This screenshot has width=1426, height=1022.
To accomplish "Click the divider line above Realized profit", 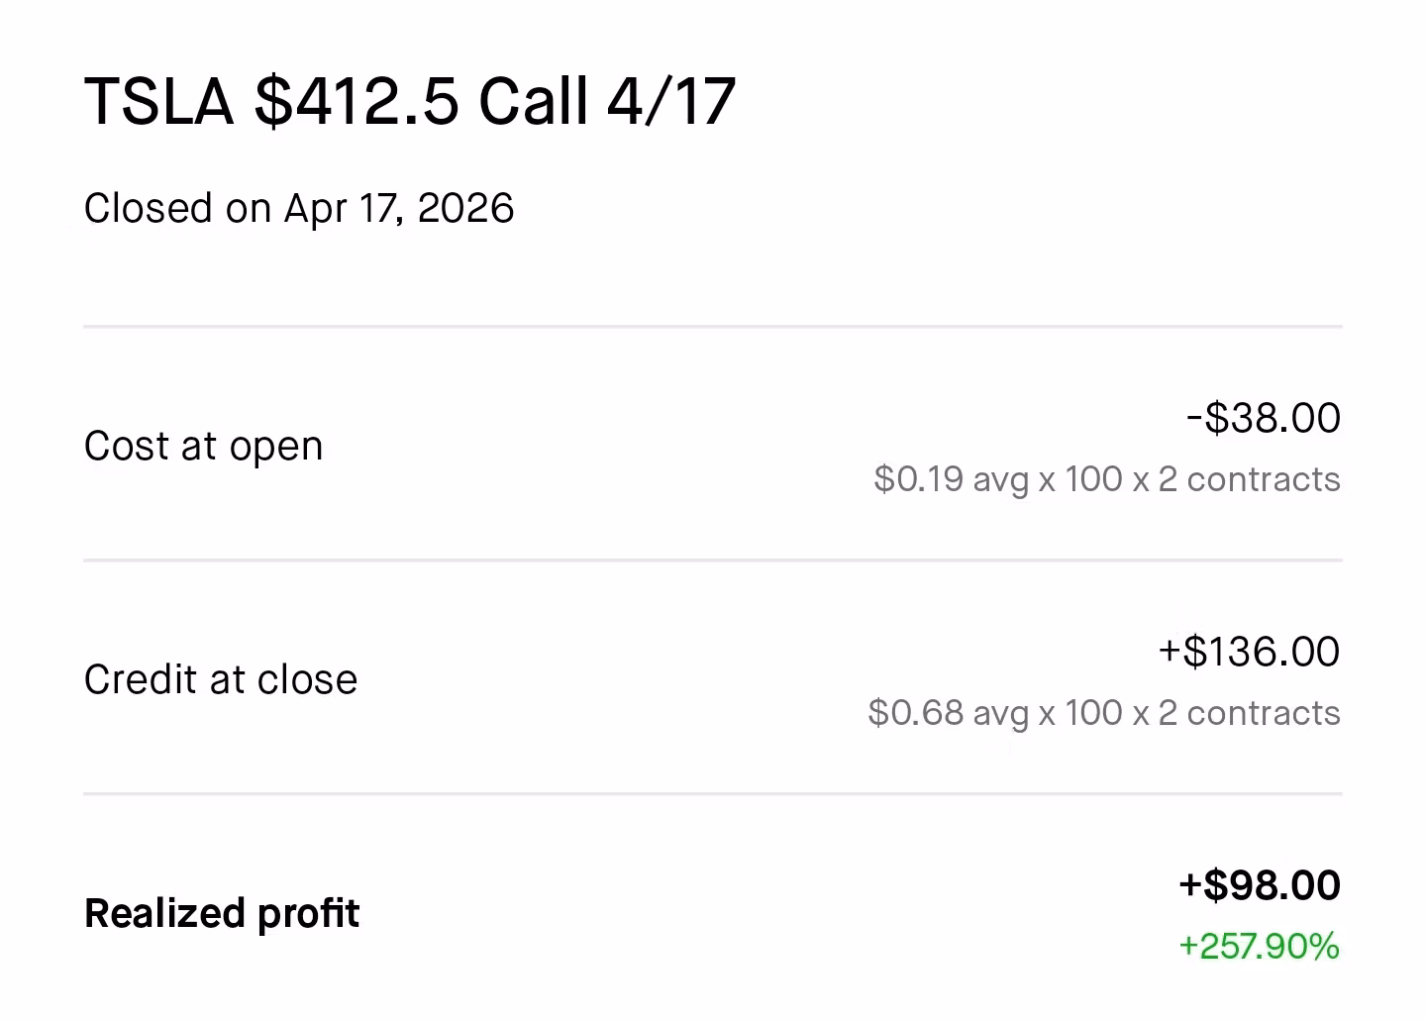I will pos(713,793).
